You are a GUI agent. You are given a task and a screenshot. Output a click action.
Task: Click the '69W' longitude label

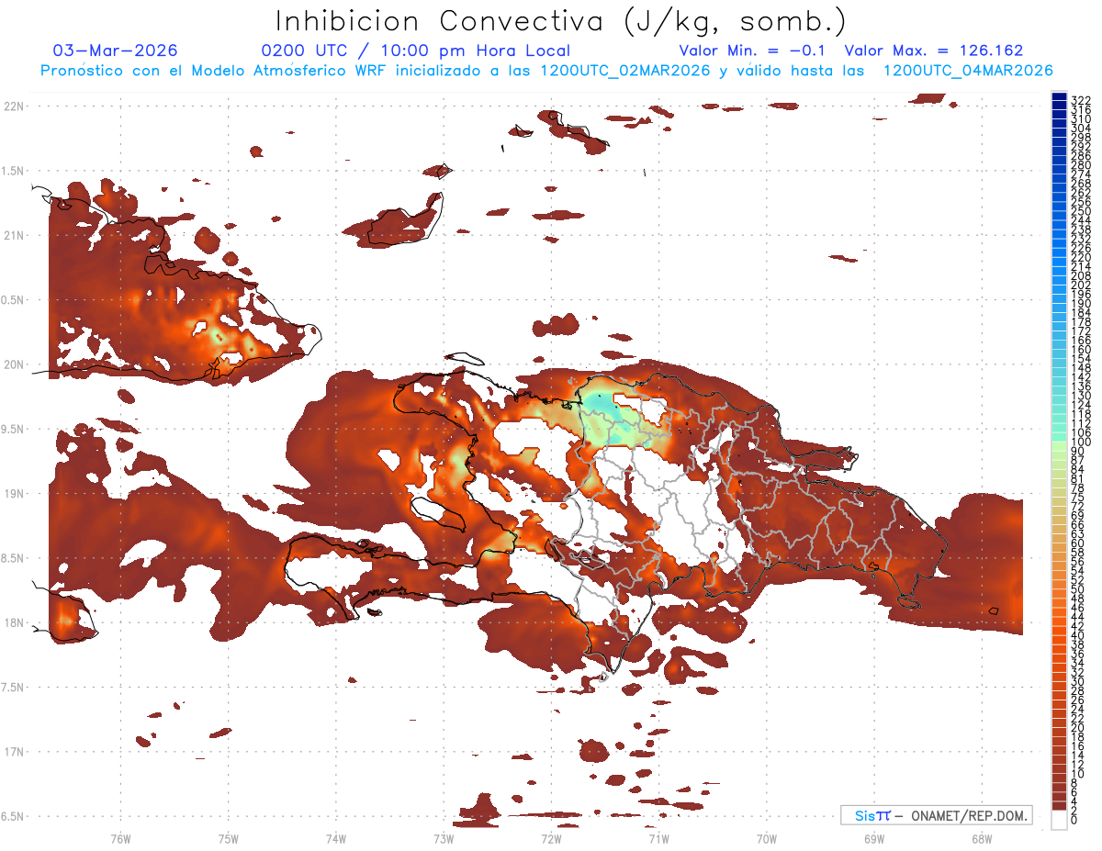tap(873, 838)
